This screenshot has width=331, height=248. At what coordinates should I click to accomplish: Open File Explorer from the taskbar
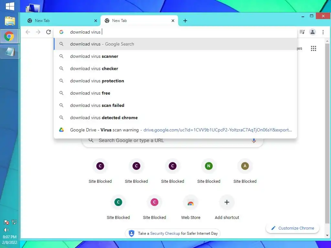(x=10, y=21)
